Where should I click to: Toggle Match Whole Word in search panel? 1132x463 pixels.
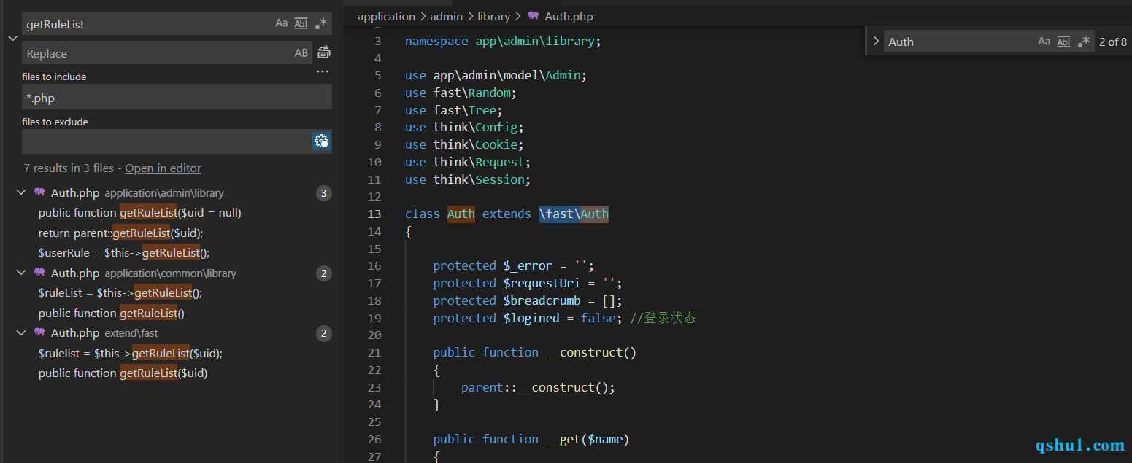pyautogui.click(x=301, y=23)
